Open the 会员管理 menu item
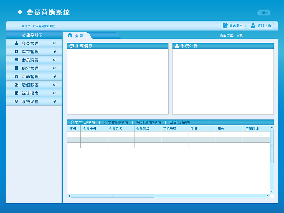The image size is (284, 213). click(x=34, y=43)
